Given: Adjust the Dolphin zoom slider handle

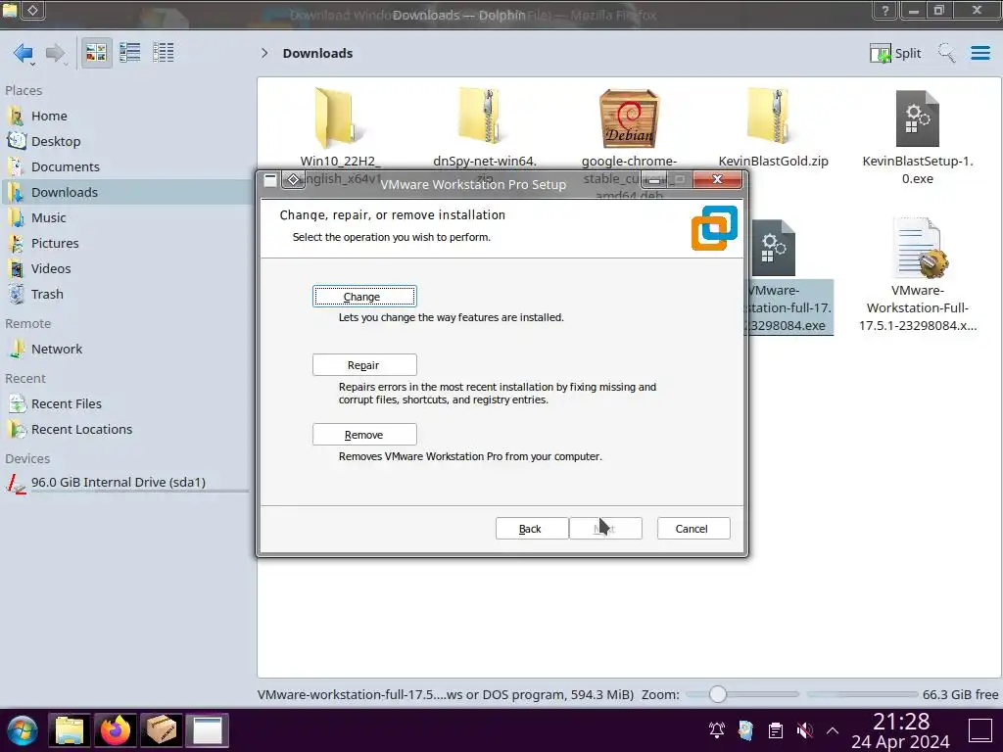Looking at the screenshot, I should tap(718, 694).
